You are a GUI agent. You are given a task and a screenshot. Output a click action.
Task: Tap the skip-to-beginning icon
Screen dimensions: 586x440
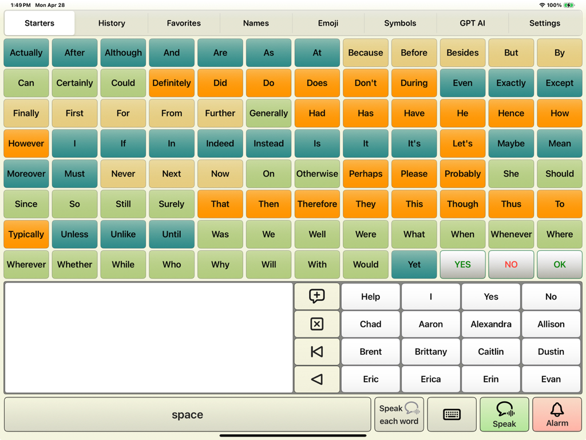(316, 351)
